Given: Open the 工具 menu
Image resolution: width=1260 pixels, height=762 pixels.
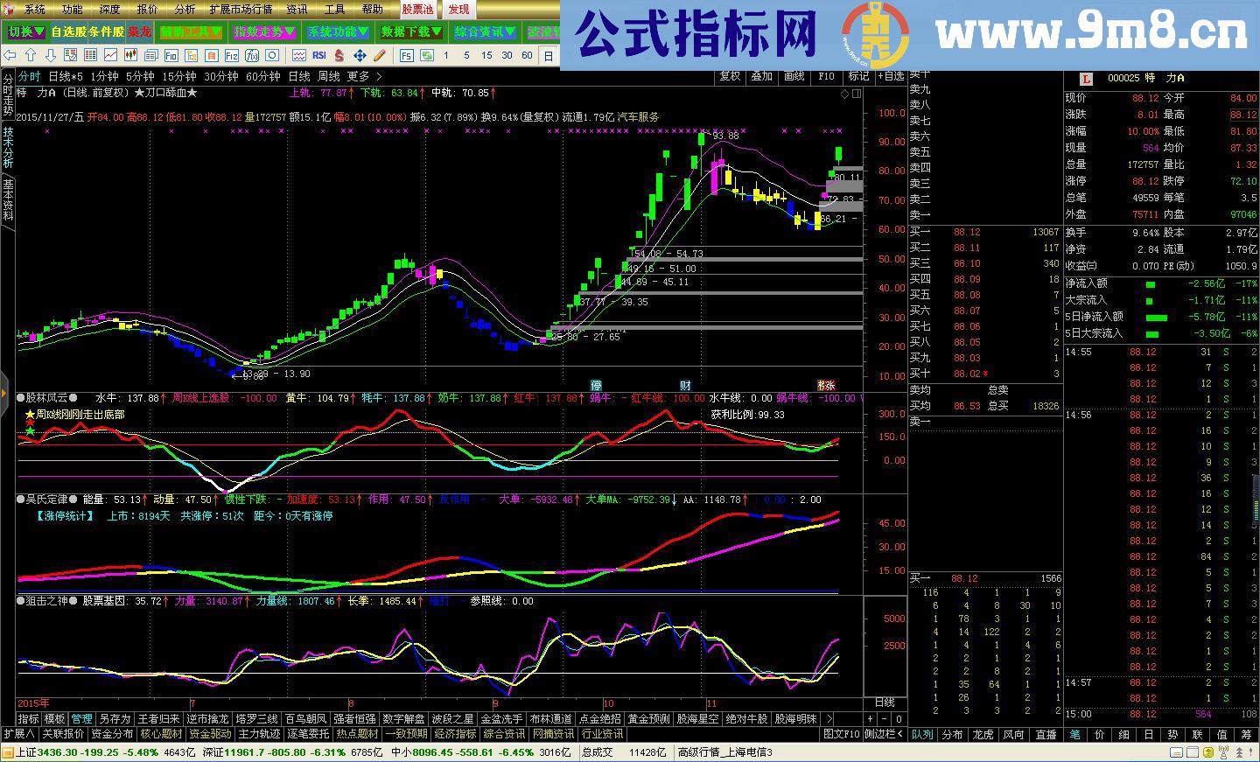Looking at the screenshot, I should (332, 10).
